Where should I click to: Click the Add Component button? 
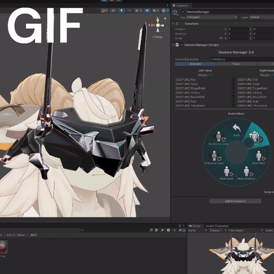click(235, 201)
